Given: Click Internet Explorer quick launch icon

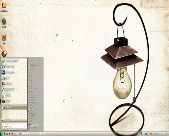Looking at the screenshot, I should [x=12, y=134].
